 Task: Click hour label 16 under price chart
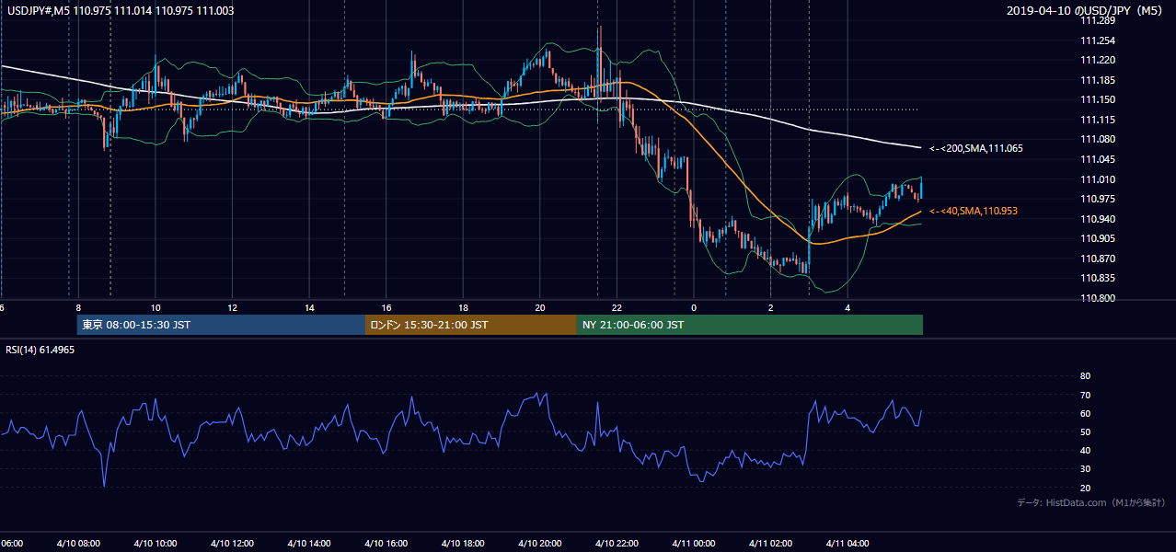tap(386, 307)
